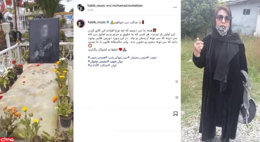Open the رامسر location tag
The width and height of the screenshot is (260, 142).
[x=91, y=10]
